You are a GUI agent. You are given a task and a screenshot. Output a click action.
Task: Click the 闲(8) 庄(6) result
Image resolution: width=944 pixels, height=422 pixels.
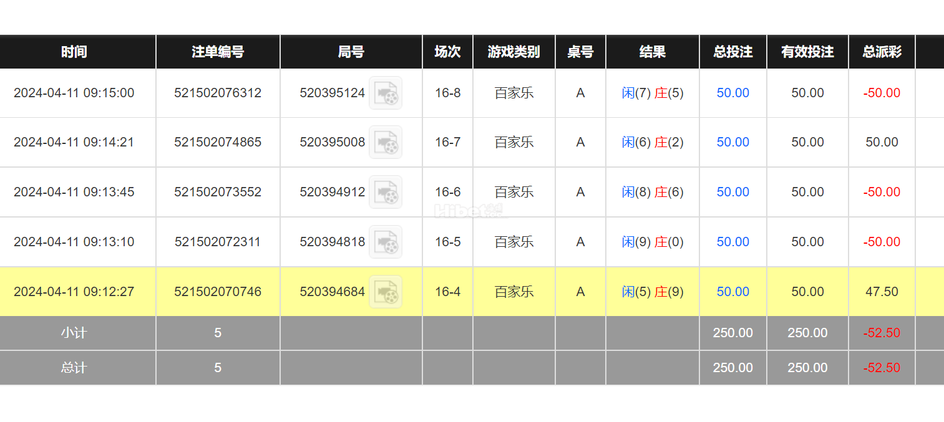click(653, 192)
